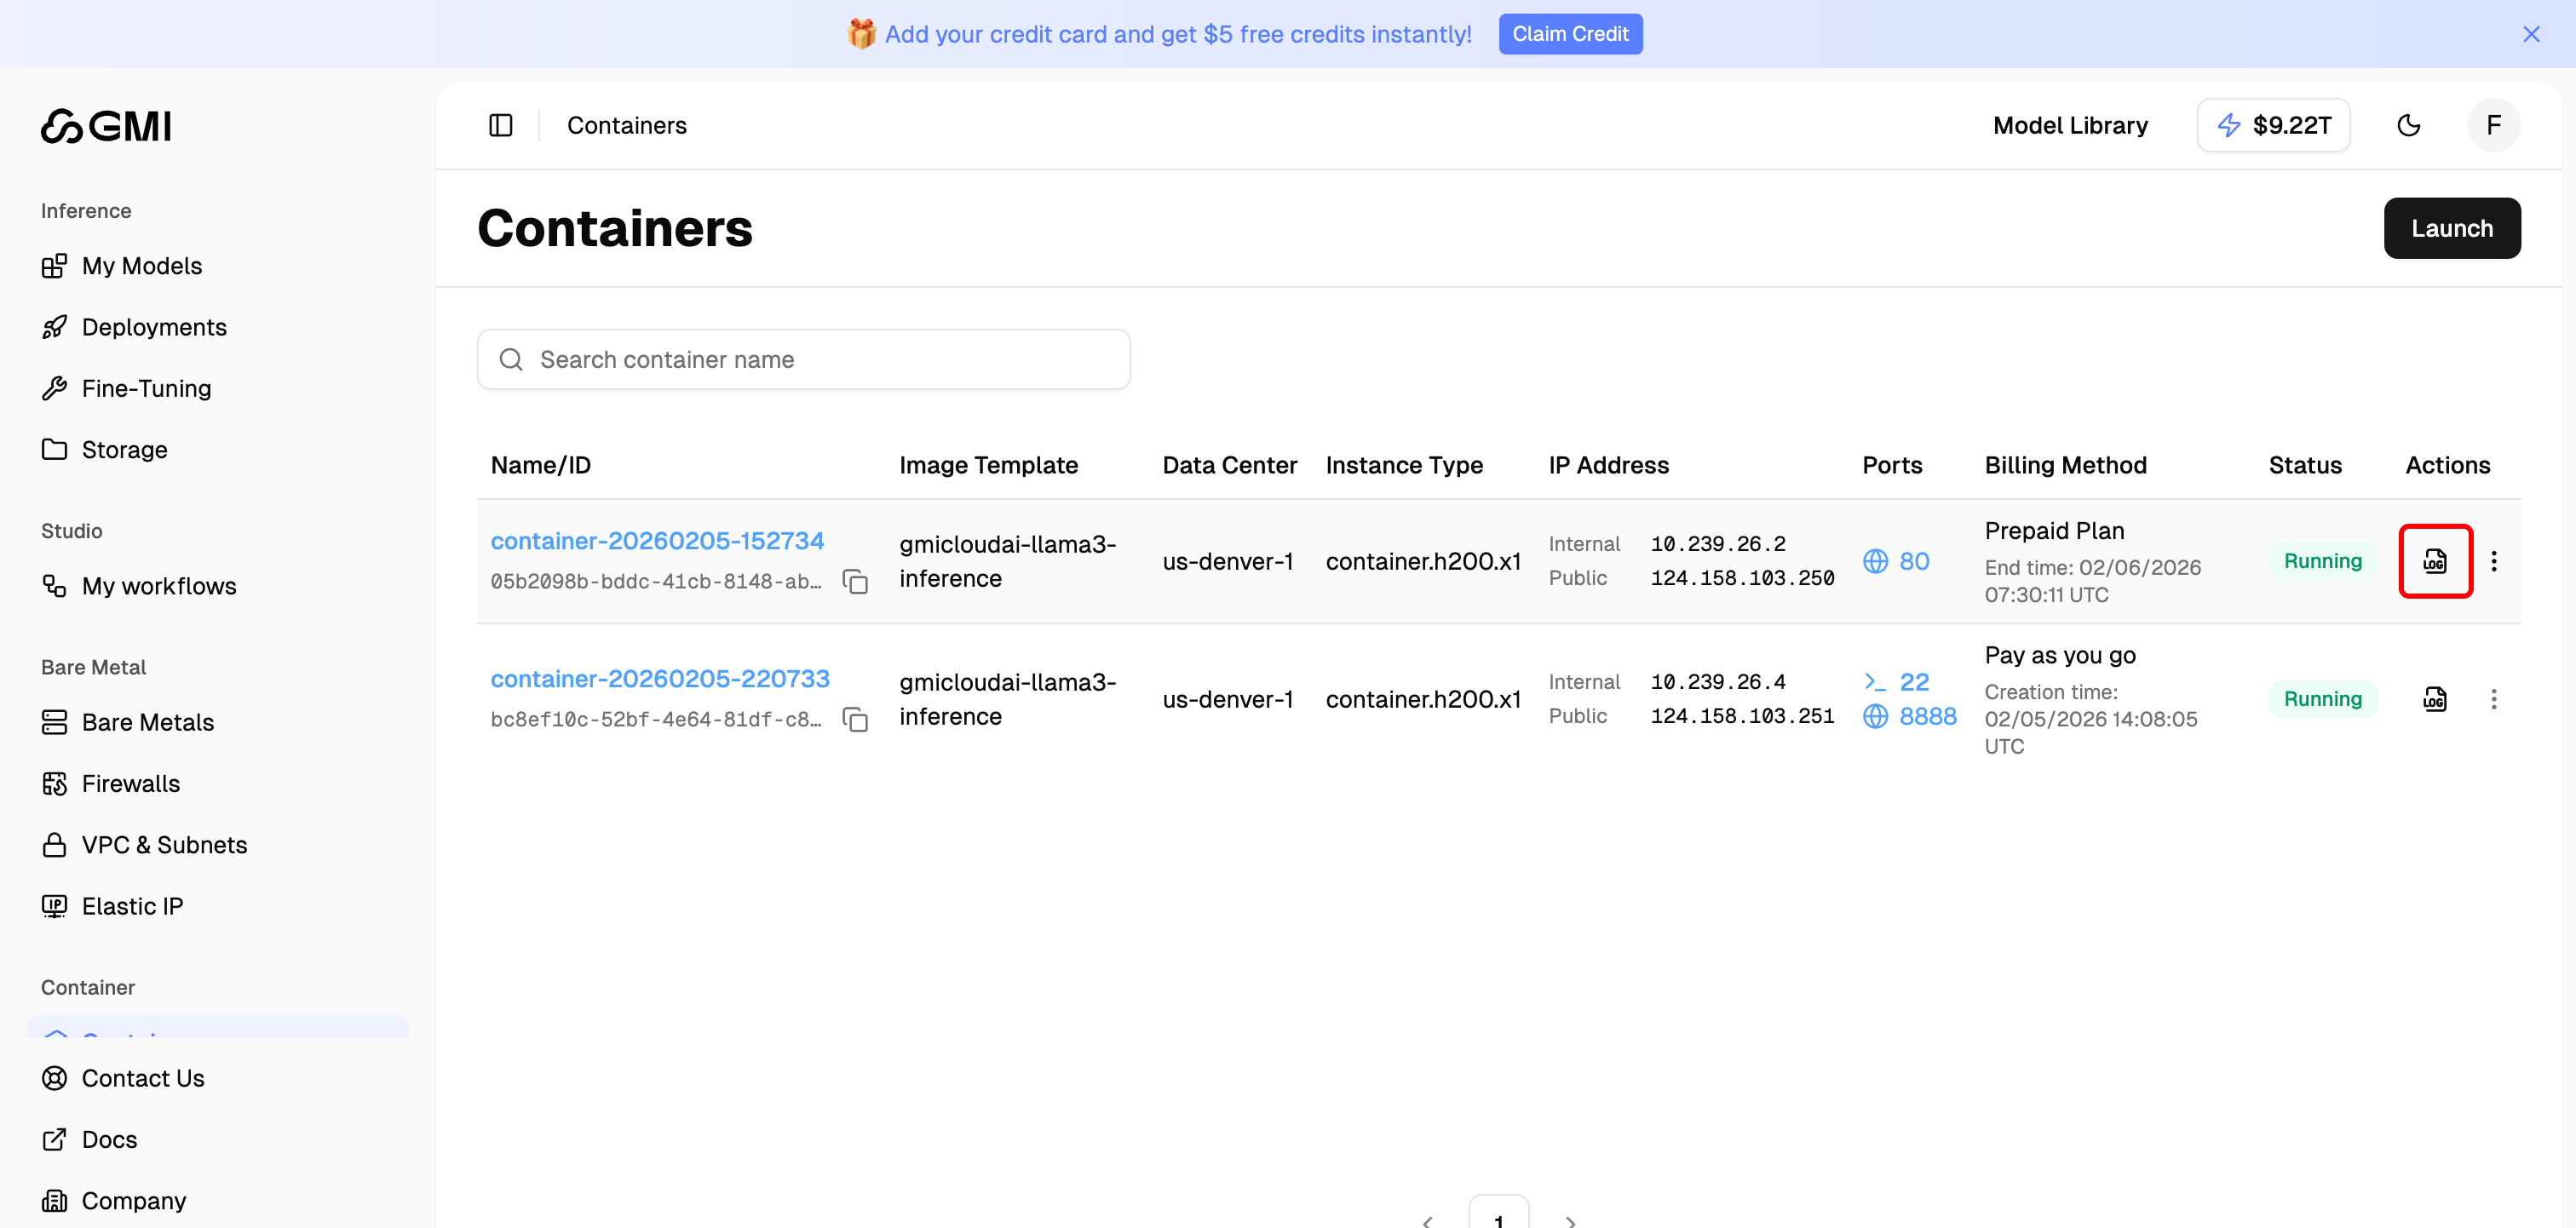Click the GMI logo

pyautogui.click(x=105, y=126)
